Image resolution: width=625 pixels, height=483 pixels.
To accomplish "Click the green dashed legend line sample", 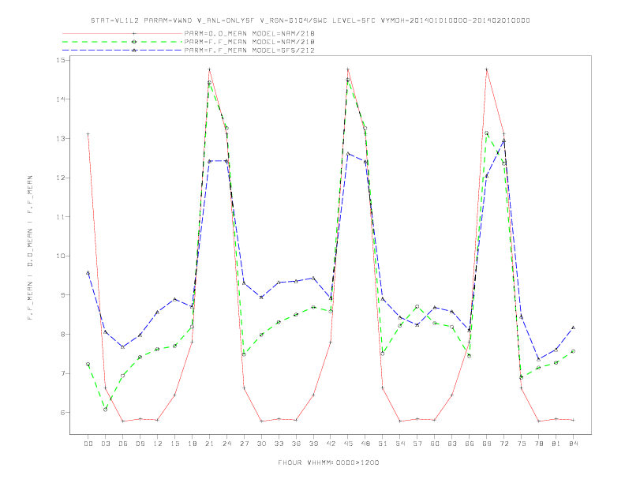I will point(122,42).
